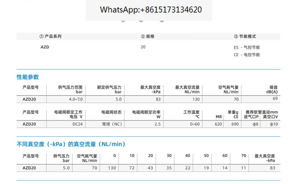The height and width of the screenshot is (184, 298).
Task: Select the 'φ8' inlet diameter cell
Action: 256,124
